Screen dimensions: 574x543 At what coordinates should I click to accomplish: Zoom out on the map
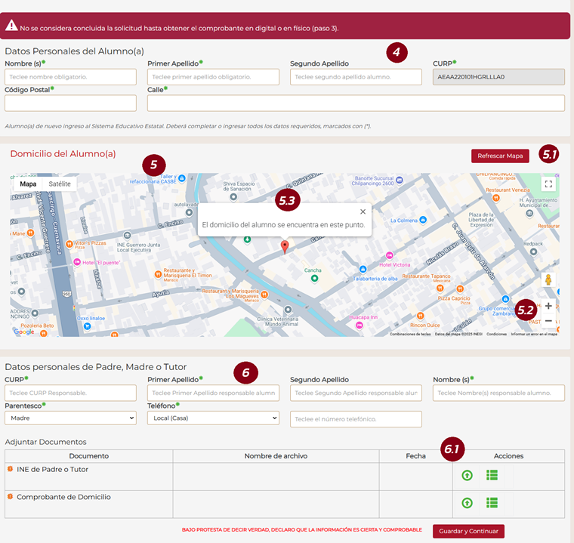(x=548, y=321)
